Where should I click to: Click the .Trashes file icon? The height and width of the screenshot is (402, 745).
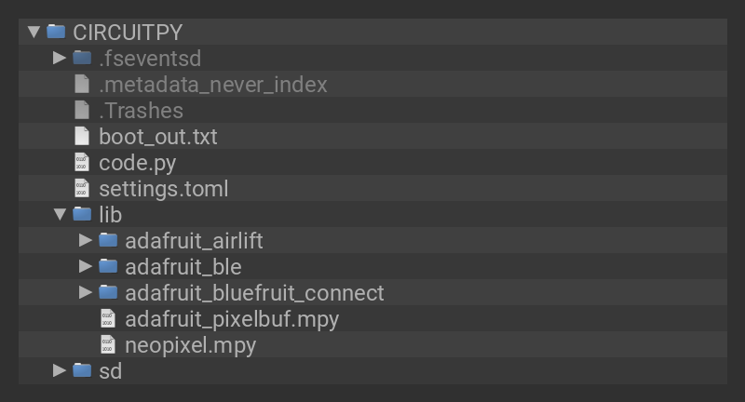82,110
